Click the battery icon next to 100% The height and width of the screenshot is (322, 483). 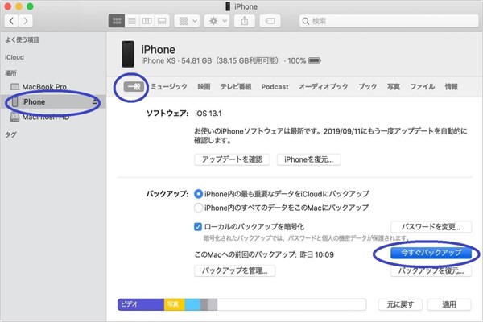[x=315, y=60]
